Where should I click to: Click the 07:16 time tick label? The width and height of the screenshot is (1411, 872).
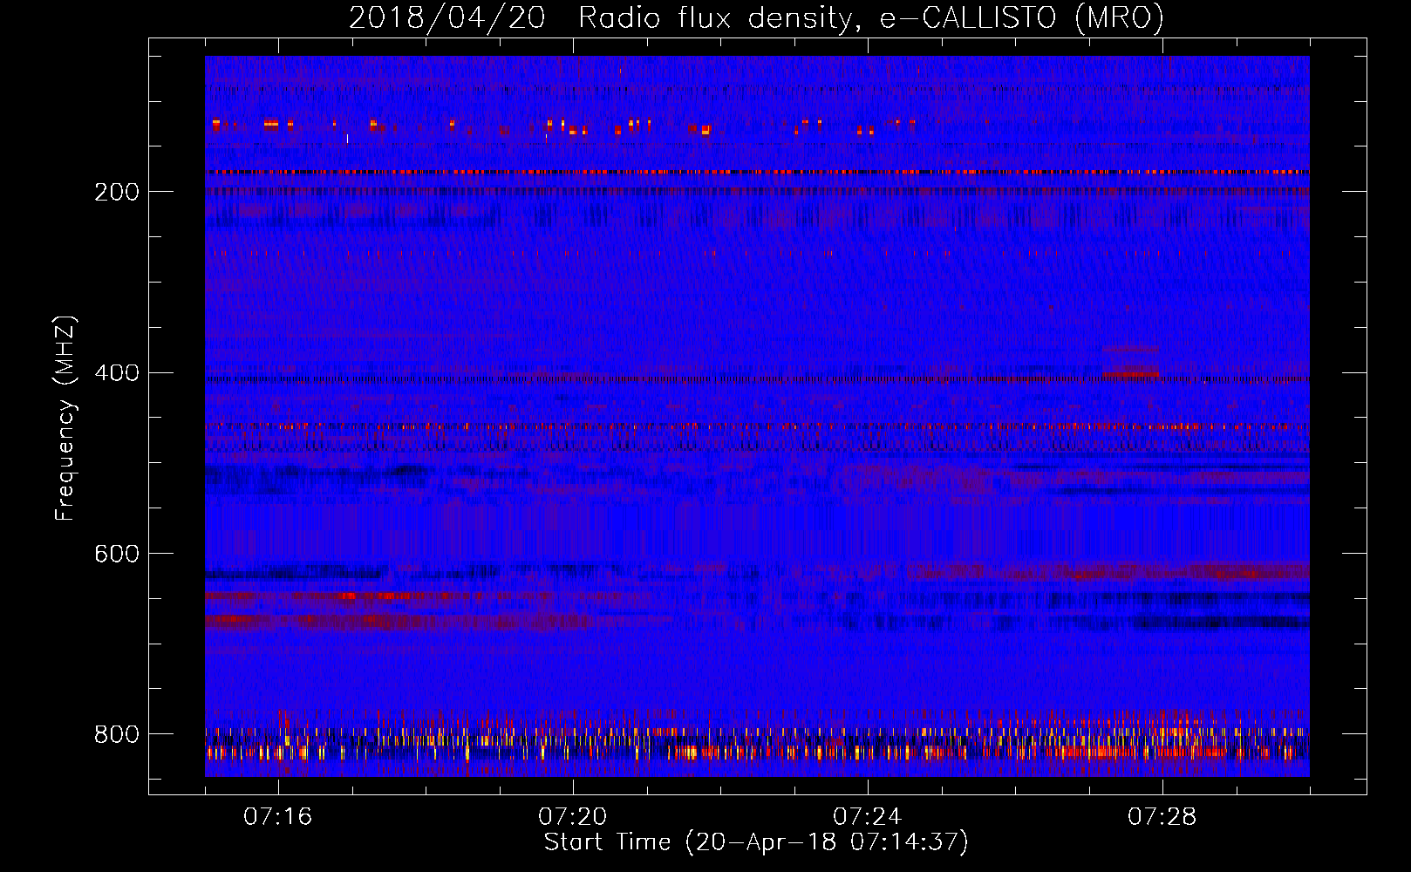tap(277, 816)
